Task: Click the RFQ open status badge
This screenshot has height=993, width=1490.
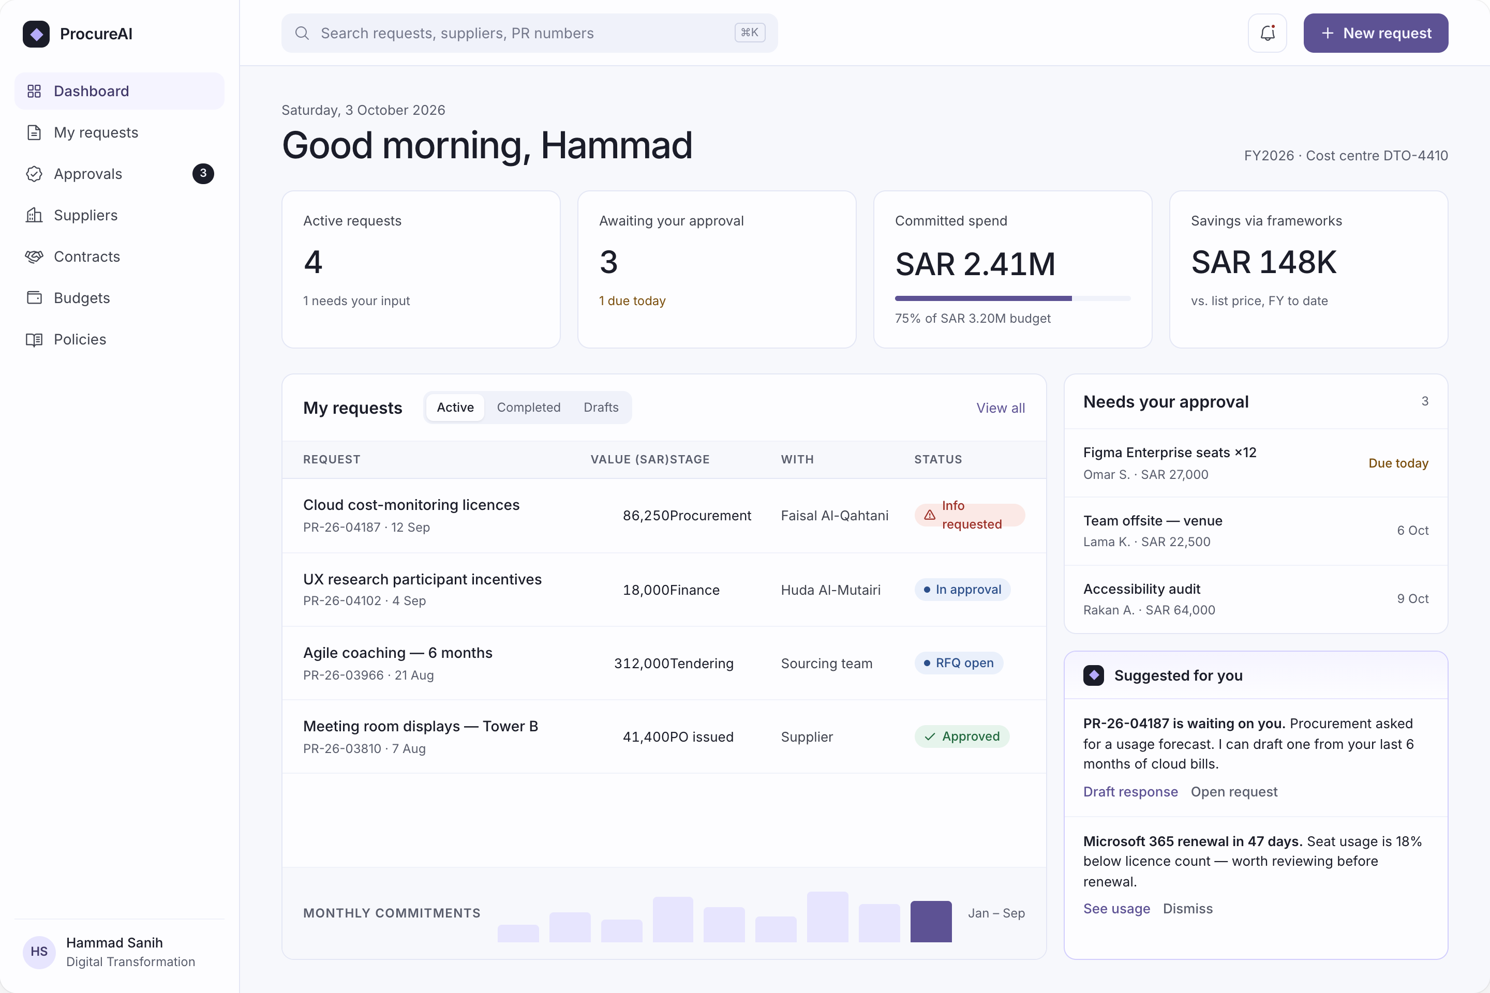Action: pyautogui.click(x=959, y=663)
